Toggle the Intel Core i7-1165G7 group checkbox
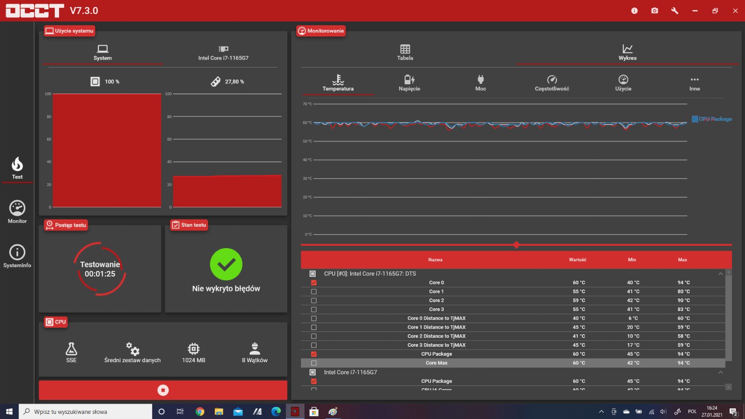The height and width of the screenshot is (419, 745). (x=313, y=372)
